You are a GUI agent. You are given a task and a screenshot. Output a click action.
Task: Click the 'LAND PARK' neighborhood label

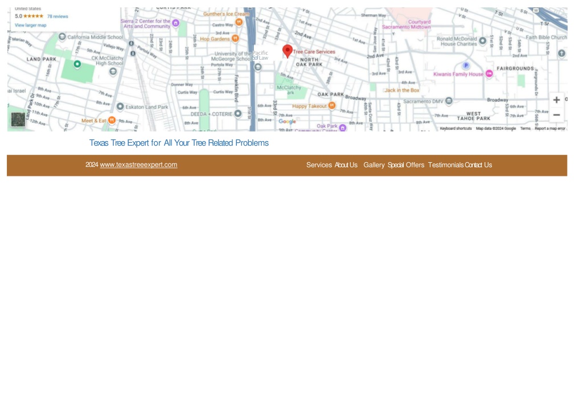(41, 59)
